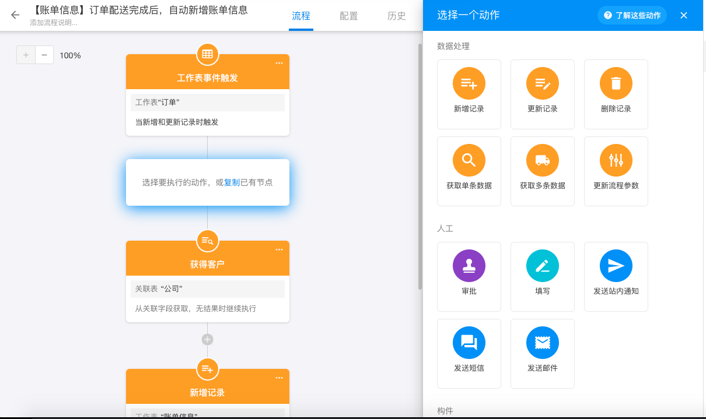Select the 新增记录 action icon

[469, 84]
